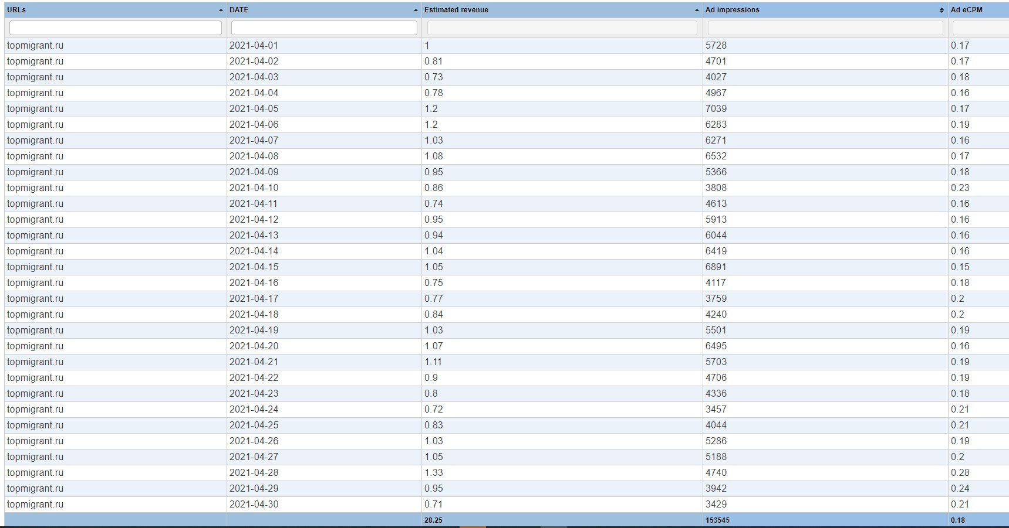Image resolution: width=1009 pixels, height=528 pixels.
Task: Click the impressions value 5286
Action: click(716, 441)
